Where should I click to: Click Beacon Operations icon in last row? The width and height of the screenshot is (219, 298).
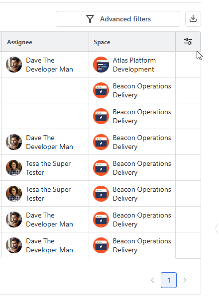[101, 245]
